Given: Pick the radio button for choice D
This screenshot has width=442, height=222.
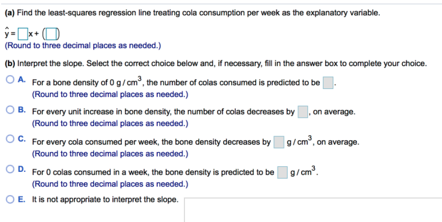Looking at the screenshot, I should pyautogui.click(x=10, y=171).
